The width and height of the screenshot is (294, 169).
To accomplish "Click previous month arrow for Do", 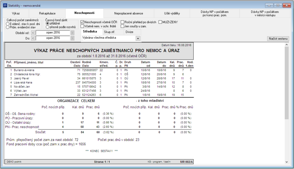I will pos(33,38).
